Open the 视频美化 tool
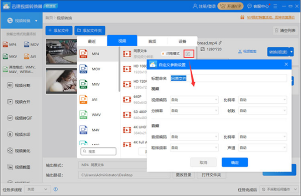Screen dimensions: 301x196 click(19, 150)
